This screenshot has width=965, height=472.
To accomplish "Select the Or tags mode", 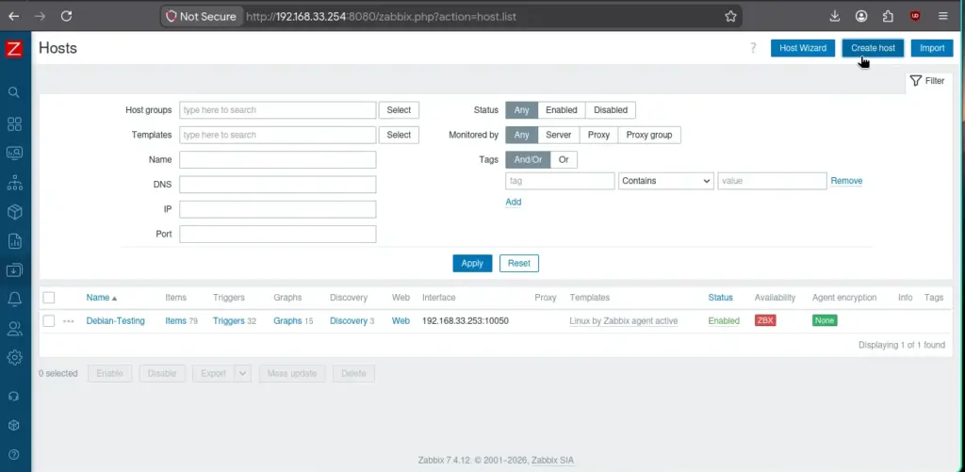I will [x=564, y=159].
